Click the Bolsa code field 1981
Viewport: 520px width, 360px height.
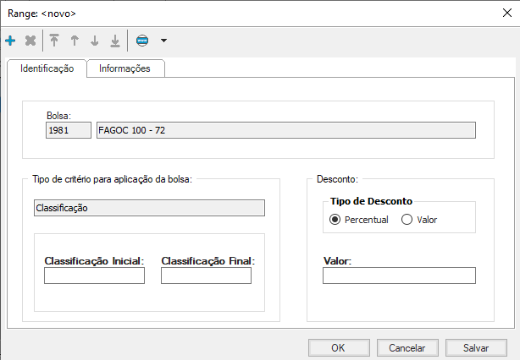point(67,129)
